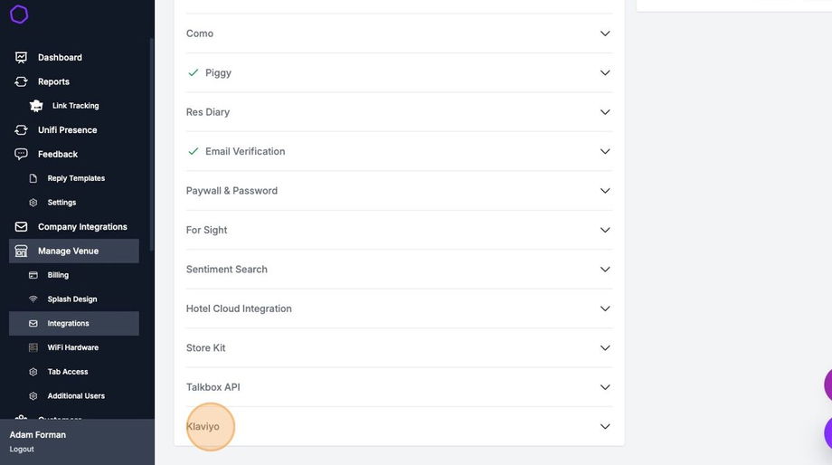Click the Link Tracking icon
The height and width of the screenshot is (465, 832).
pyautogui.click(x=36, y=106)
